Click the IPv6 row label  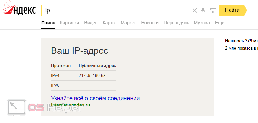coord(55,85)
